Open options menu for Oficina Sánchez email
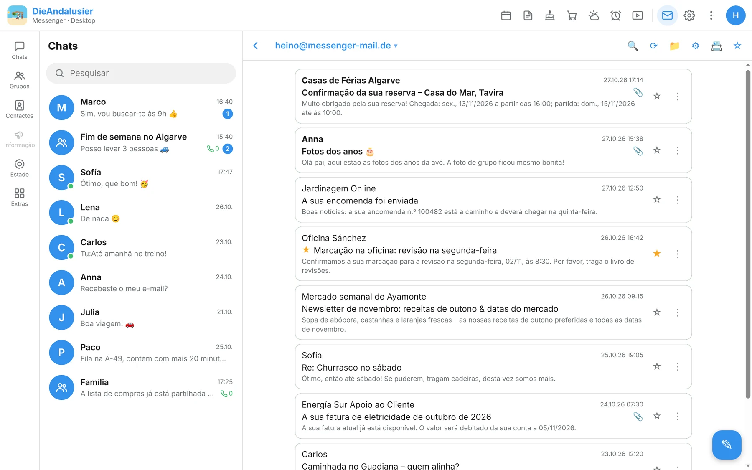This screenshot has width=752, height=470. pyautogui.click(x=678, y=254)
